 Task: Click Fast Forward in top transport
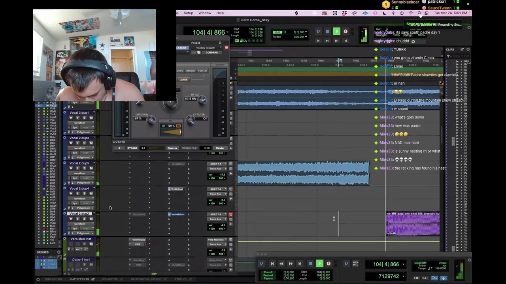(336, 41)
